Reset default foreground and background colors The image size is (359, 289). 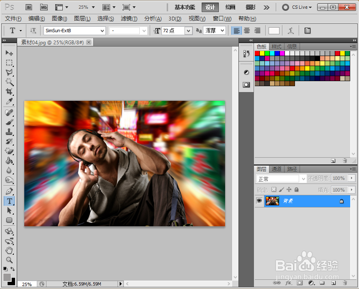pos(5,269)
